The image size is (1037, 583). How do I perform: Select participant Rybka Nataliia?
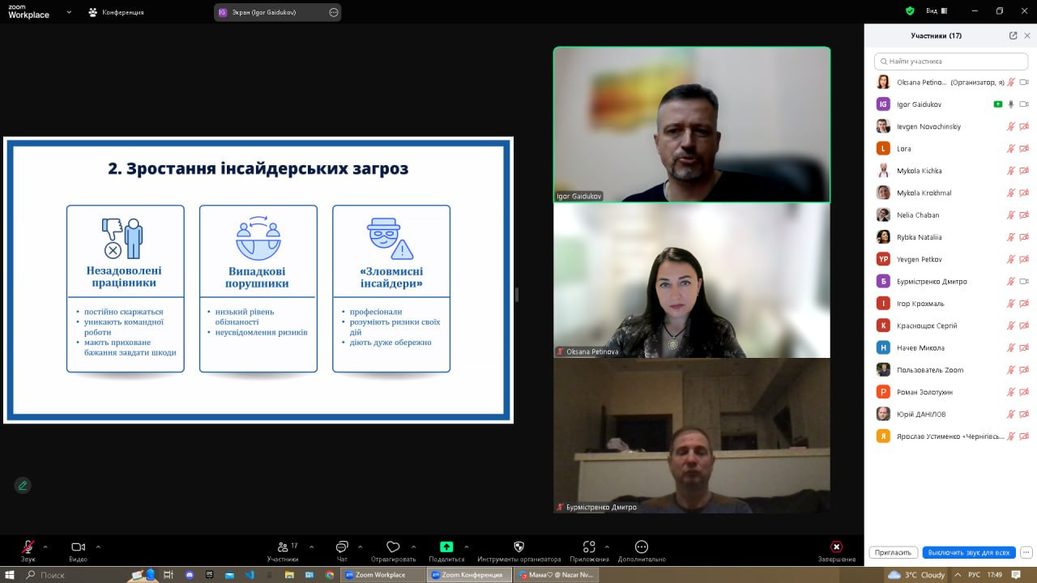[951, 237]
